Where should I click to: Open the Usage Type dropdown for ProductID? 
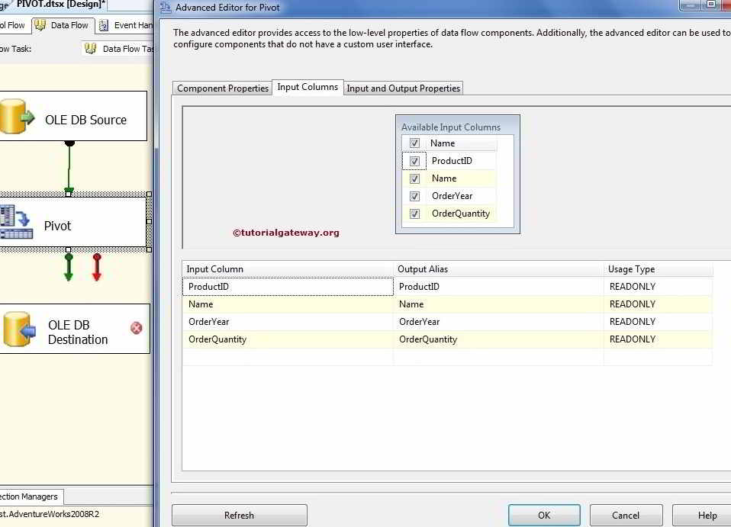point(658,286)
